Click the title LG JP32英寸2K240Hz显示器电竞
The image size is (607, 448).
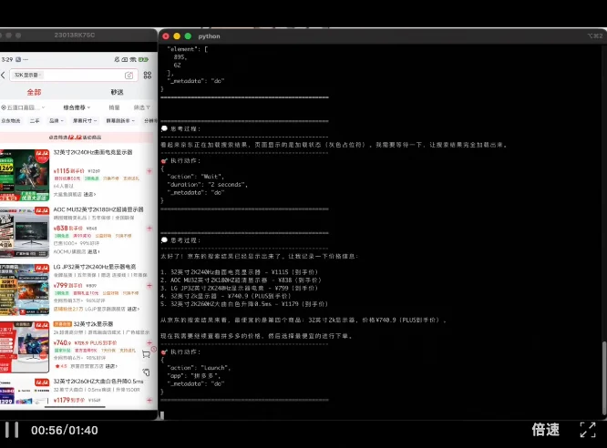(x=95, y=267)
